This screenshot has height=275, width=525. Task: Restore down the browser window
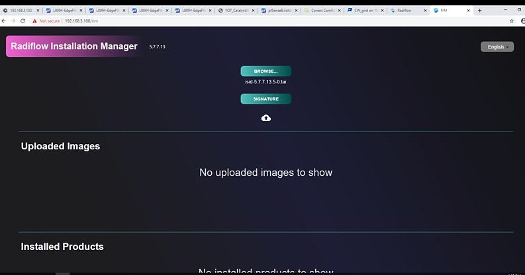pyautogui.click(x=519, y=10)
